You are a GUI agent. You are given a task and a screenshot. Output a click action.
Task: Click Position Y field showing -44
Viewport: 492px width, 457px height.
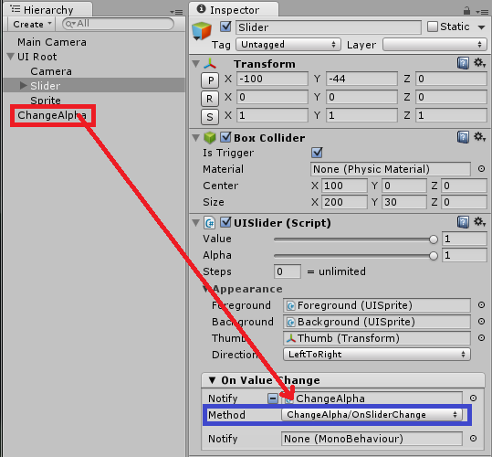(x=361, y=79)
